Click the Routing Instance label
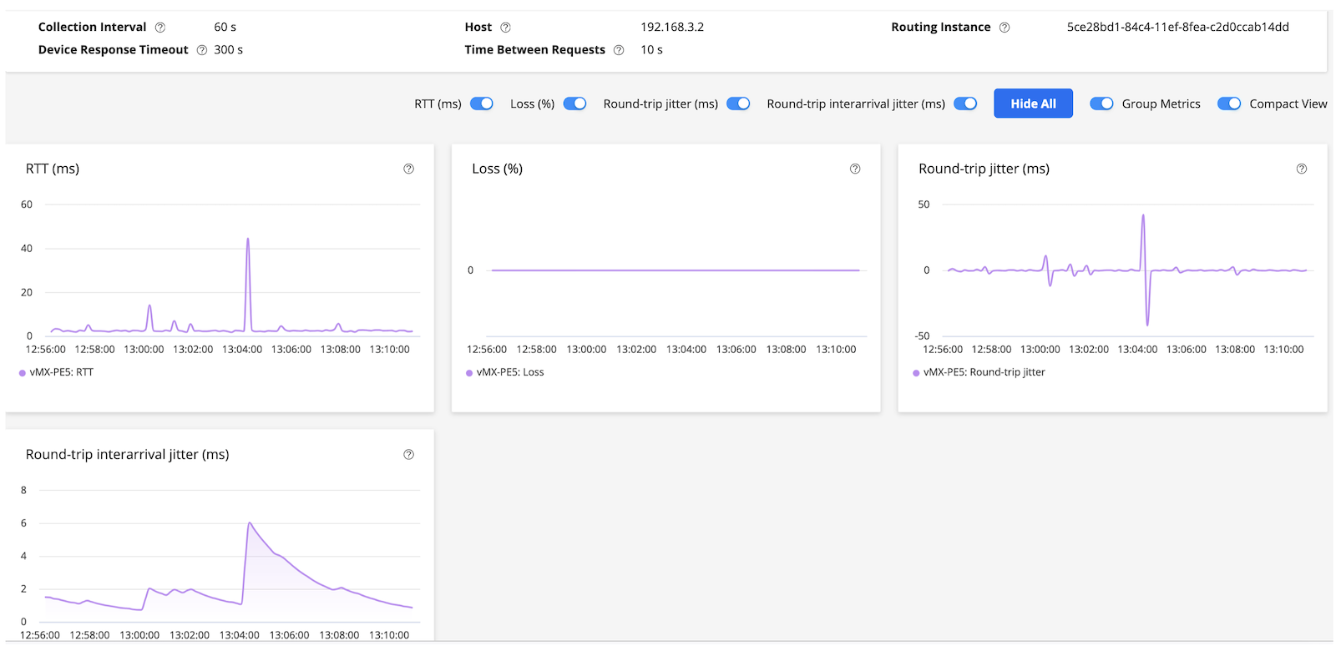 [941, 28]
